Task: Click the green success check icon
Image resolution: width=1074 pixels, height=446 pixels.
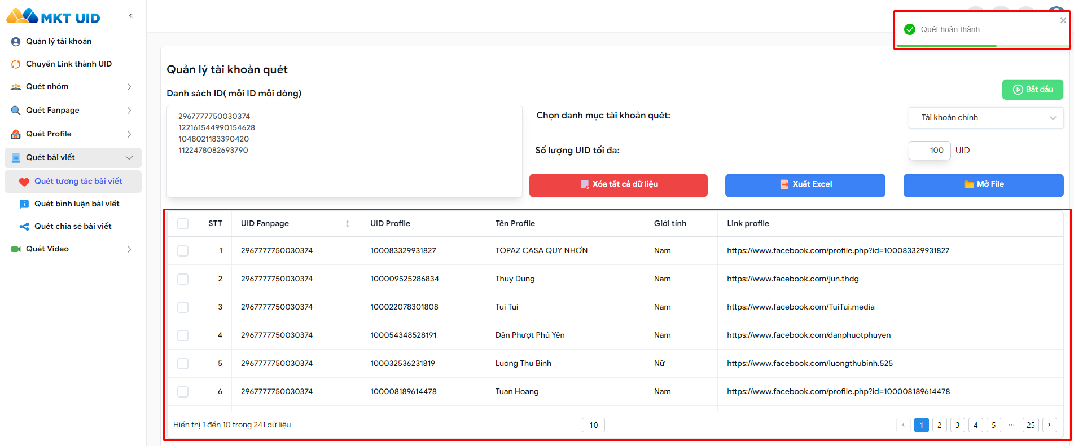Action: point(910,29)
